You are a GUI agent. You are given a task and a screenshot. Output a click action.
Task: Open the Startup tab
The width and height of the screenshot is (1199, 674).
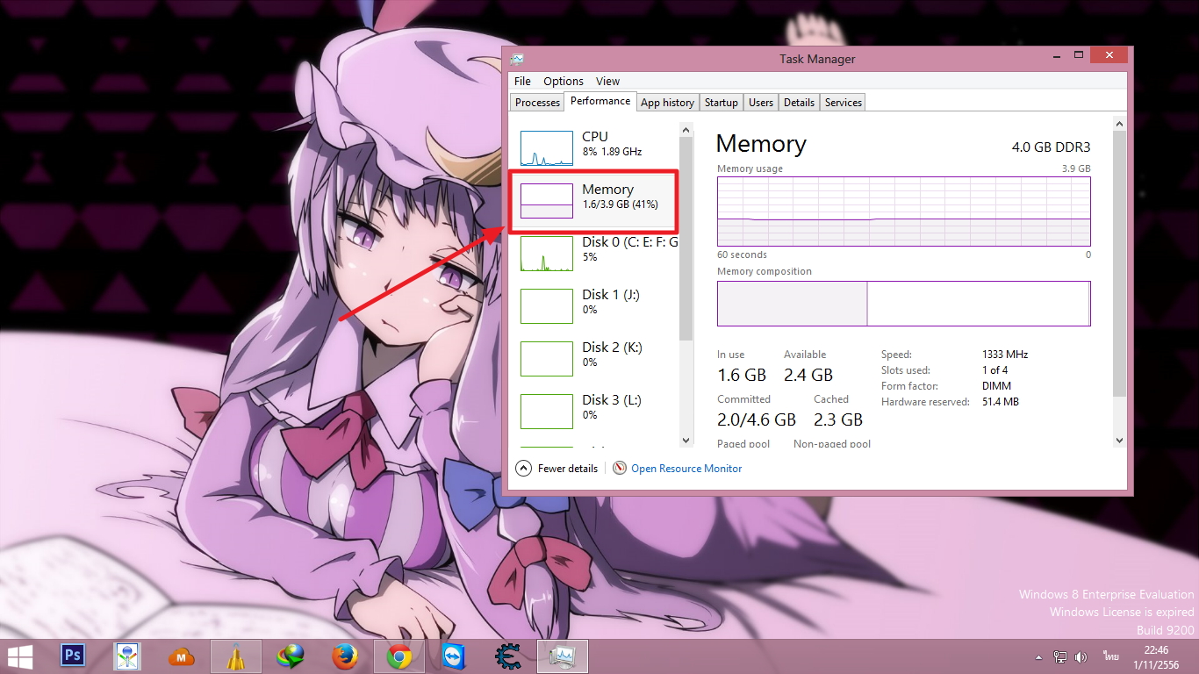click(x=722, y=103)
